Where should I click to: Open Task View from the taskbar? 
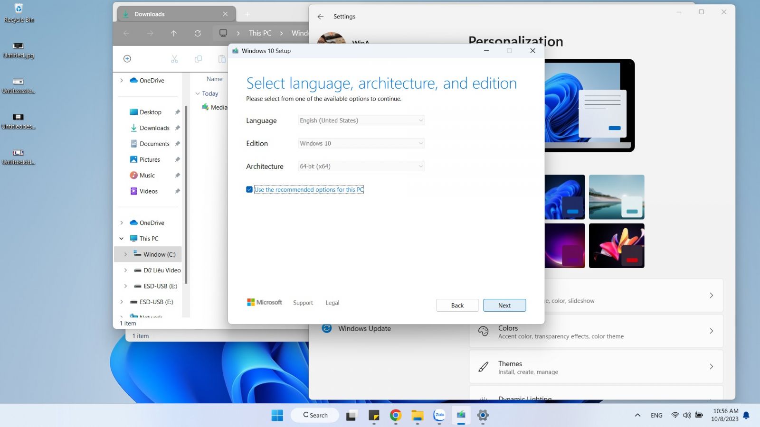[x=351, y=415]
